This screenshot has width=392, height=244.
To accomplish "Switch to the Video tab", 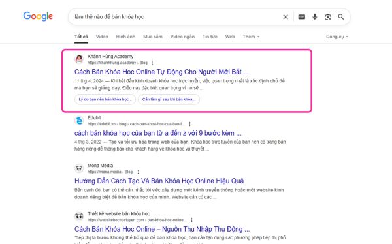I will [x=102, y=37].
